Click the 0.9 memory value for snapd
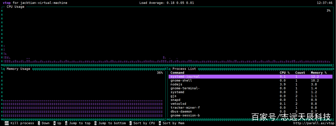This screenshot has height=126, width=336. 314,100
